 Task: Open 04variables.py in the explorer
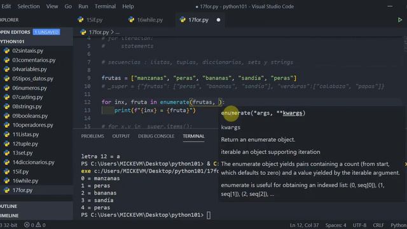(29, 69)
